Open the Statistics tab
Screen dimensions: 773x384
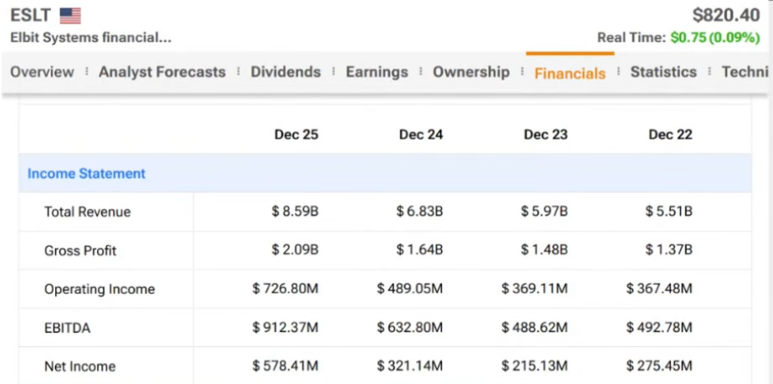[664, 72]
